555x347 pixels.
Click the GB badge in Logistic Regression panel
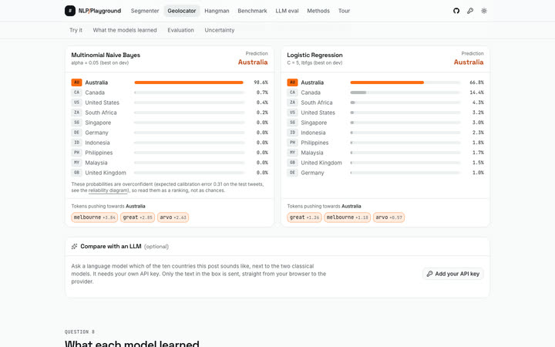(292, 163)
